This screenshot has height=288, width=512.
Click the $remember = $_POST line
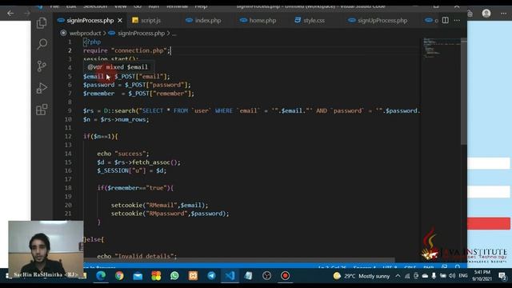[x=138, y=94]
